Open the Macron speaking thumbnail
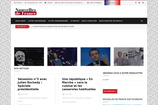This screenshot has height=105, width=158. [x=95, y=57]
